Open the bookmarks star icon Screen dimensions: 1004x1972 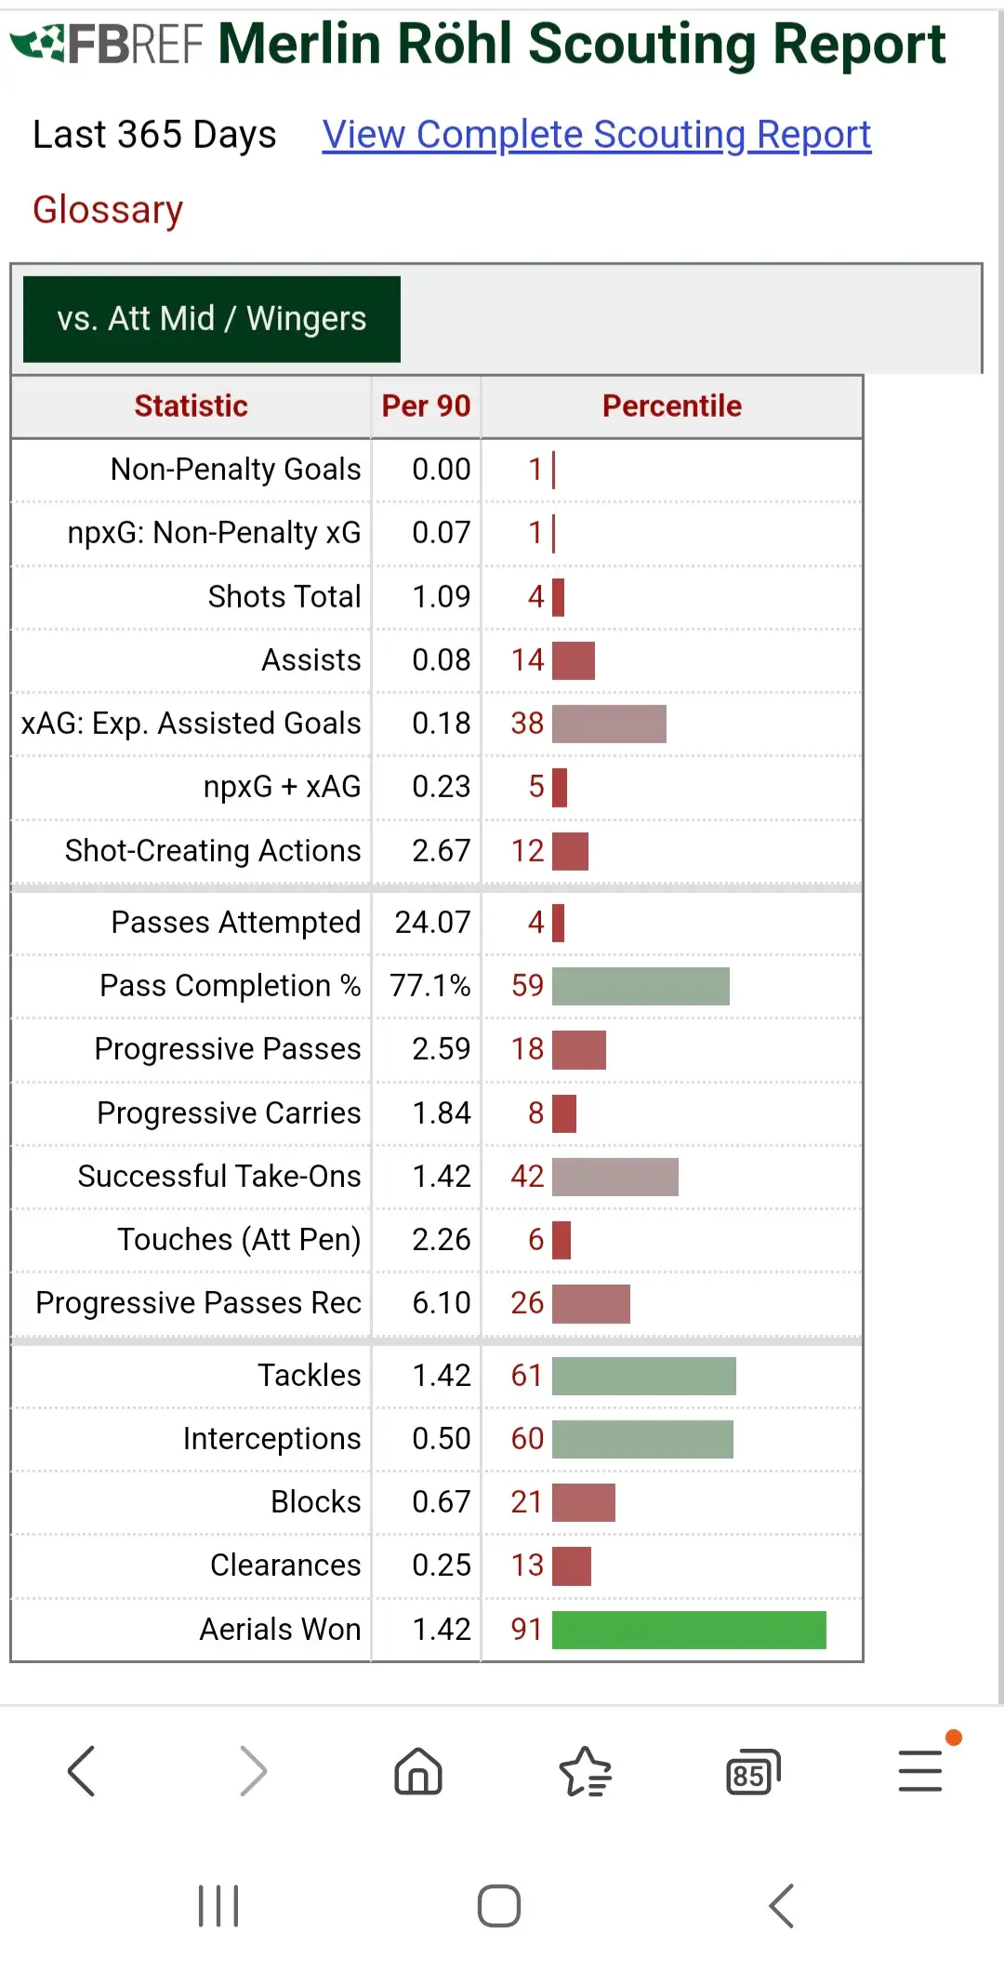[585, 1770]
